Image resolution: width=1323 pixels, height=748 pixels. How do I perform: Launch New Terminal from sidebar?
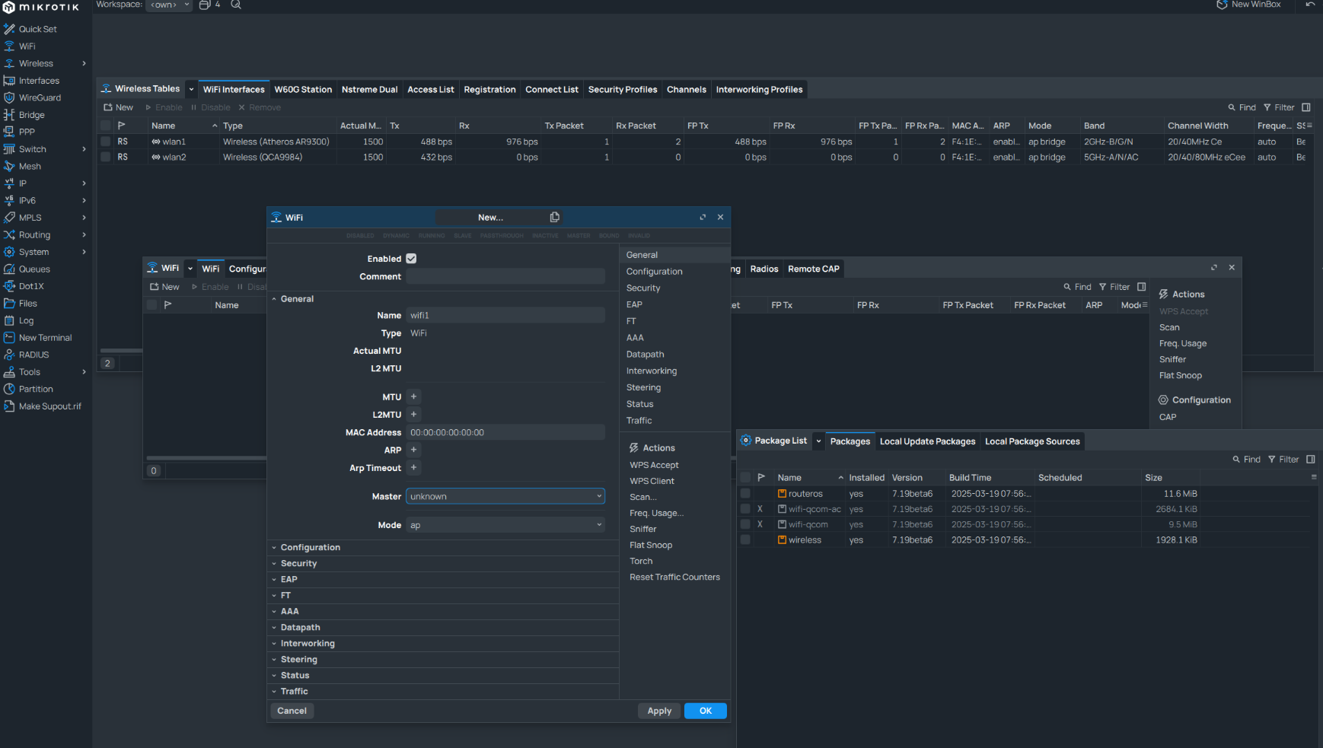45,338
